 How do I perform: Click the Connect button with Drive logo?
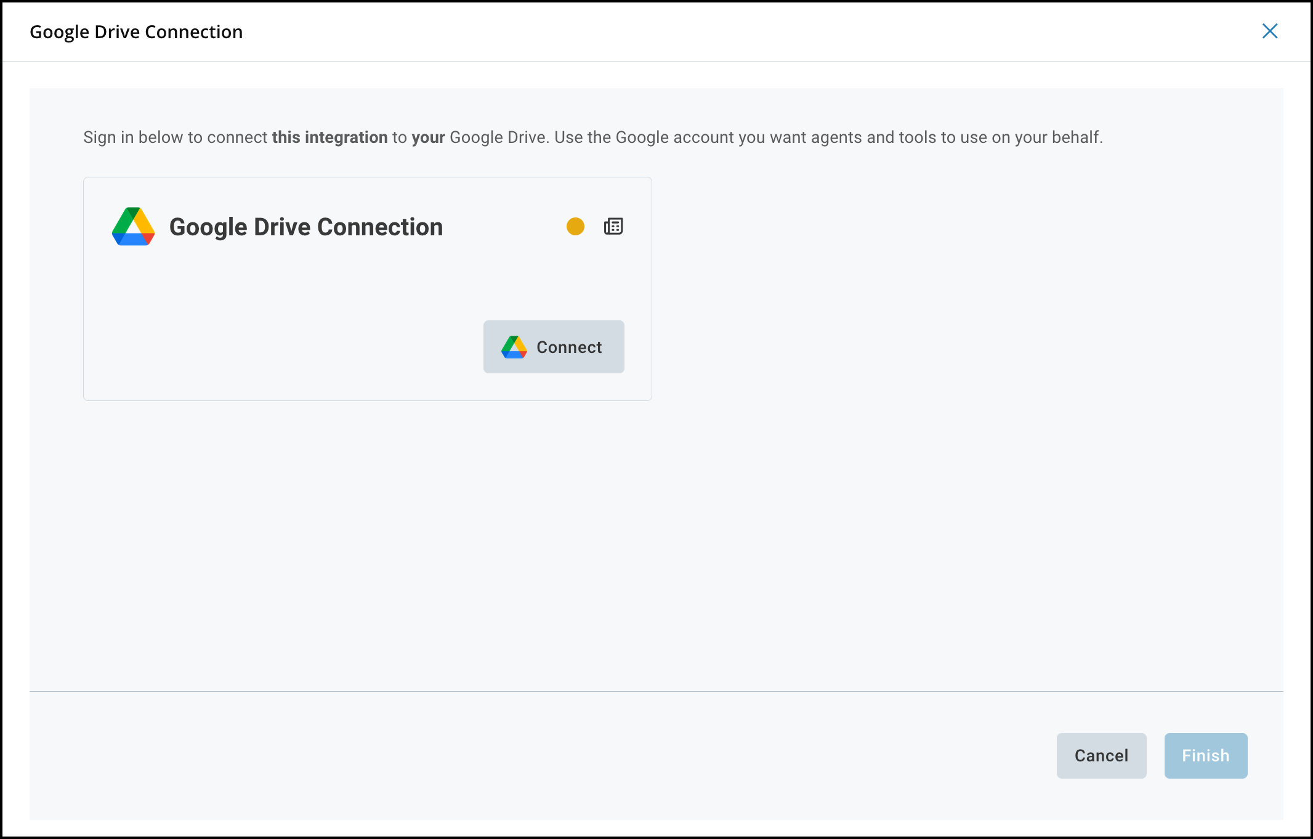coord(554,347)
